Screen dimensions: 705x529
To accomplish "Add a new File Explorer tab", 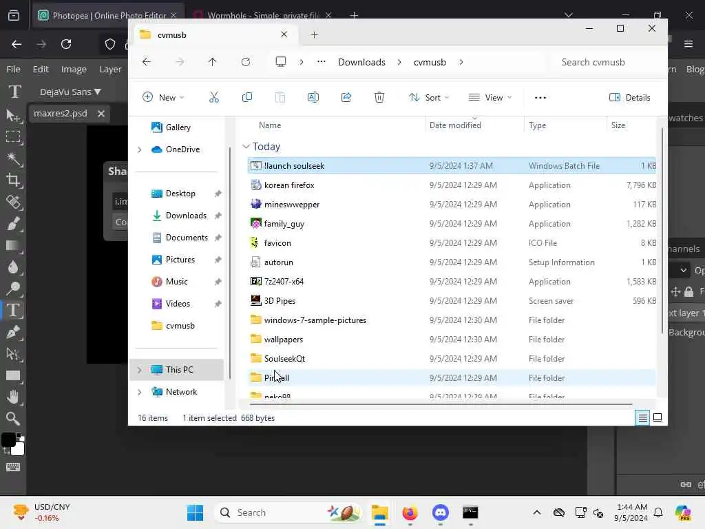I will pyautogui.click(x=314, y=35).
